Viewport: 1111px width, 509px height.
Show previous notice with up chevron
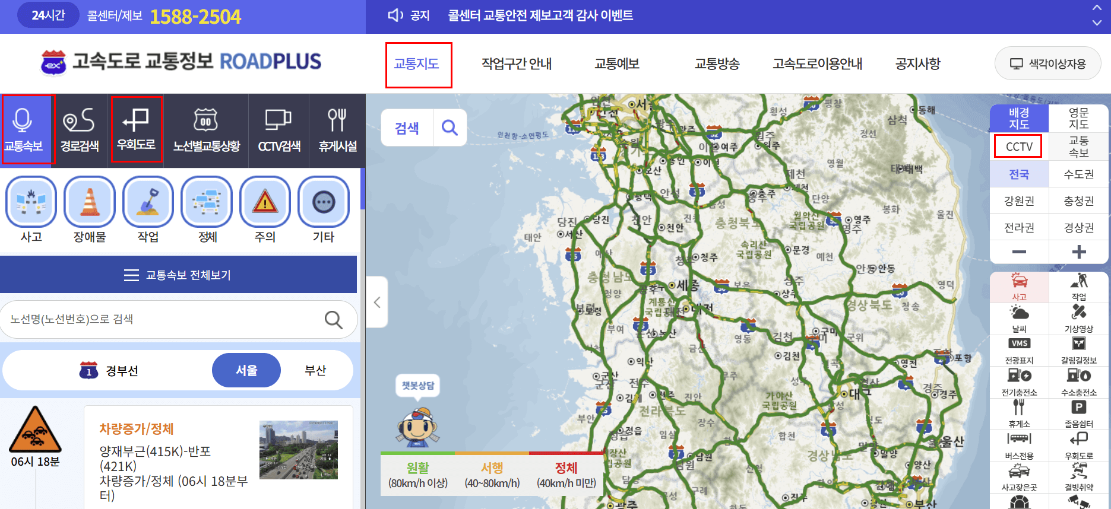coord(1097,8)
